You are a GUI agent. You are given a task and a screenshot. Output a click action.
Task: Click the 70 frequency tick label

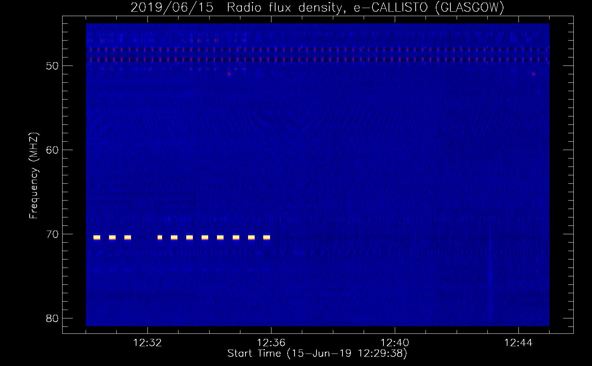(x=53, y=234)
